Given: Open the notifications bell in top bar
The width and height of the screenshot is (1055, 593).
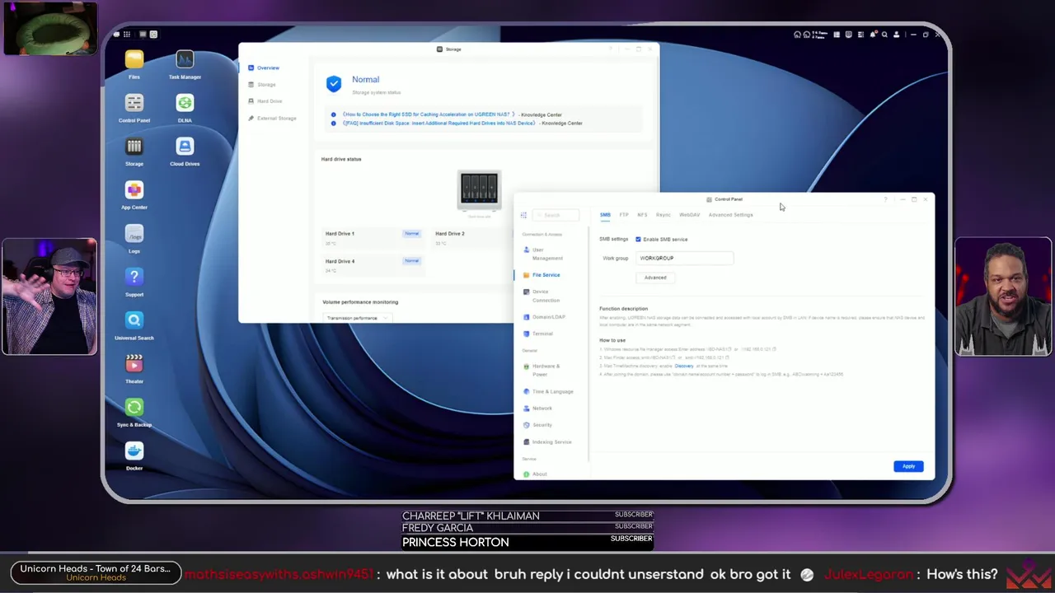Looking at the screenshot, I should pyautogui.click(x=872, y=35).
